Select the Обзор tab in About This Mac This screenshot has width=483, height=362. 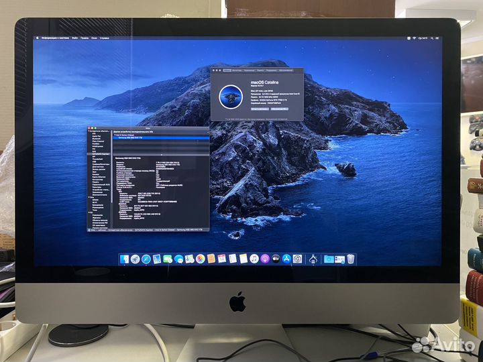227,70
